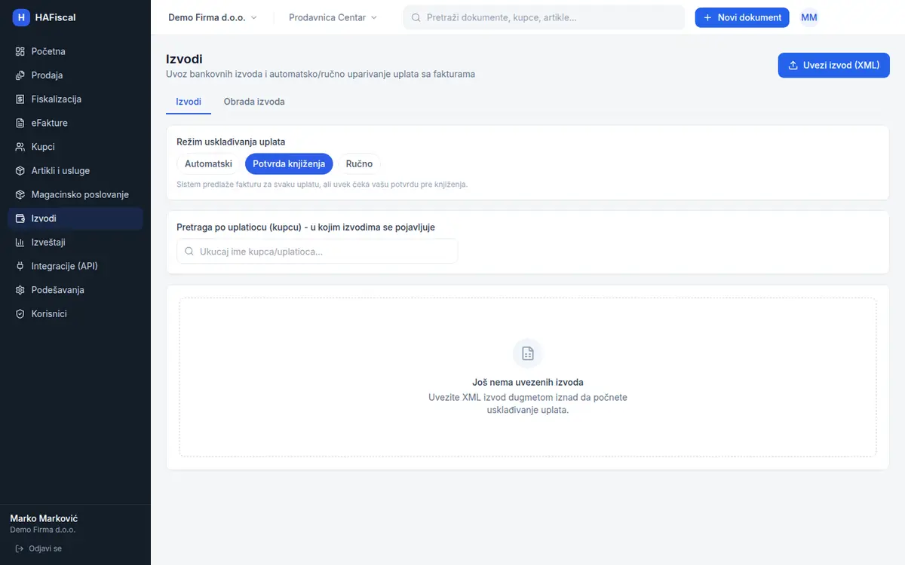Open Magacinsko poslovanje section
This screenshot has height=565, width=905.
(x=75, y=194)
